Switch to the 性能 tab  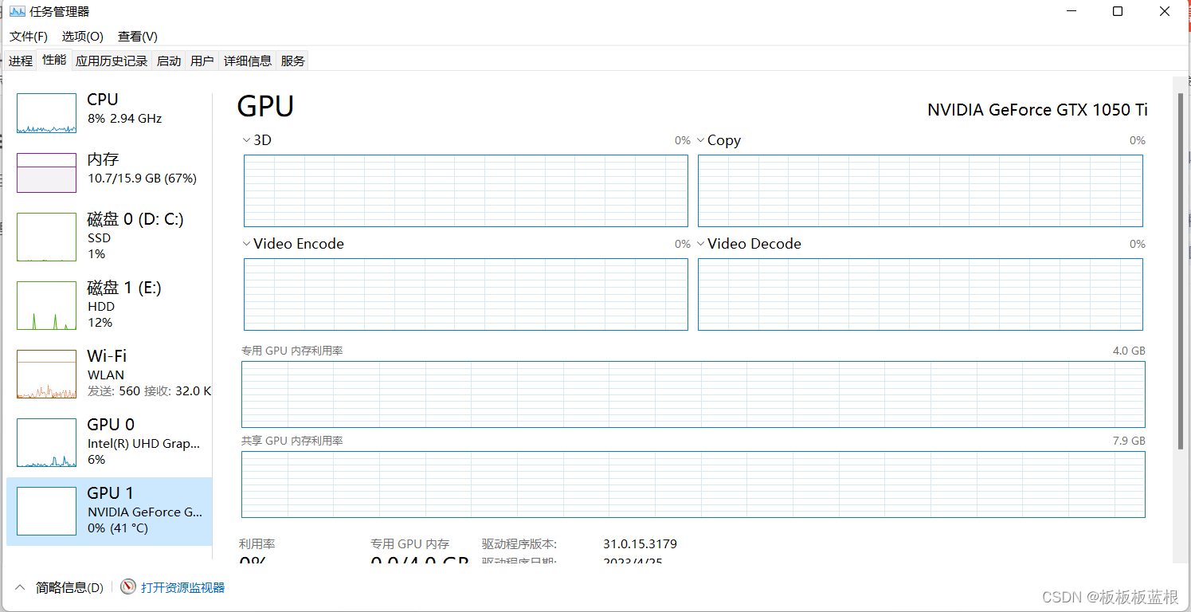54,60
